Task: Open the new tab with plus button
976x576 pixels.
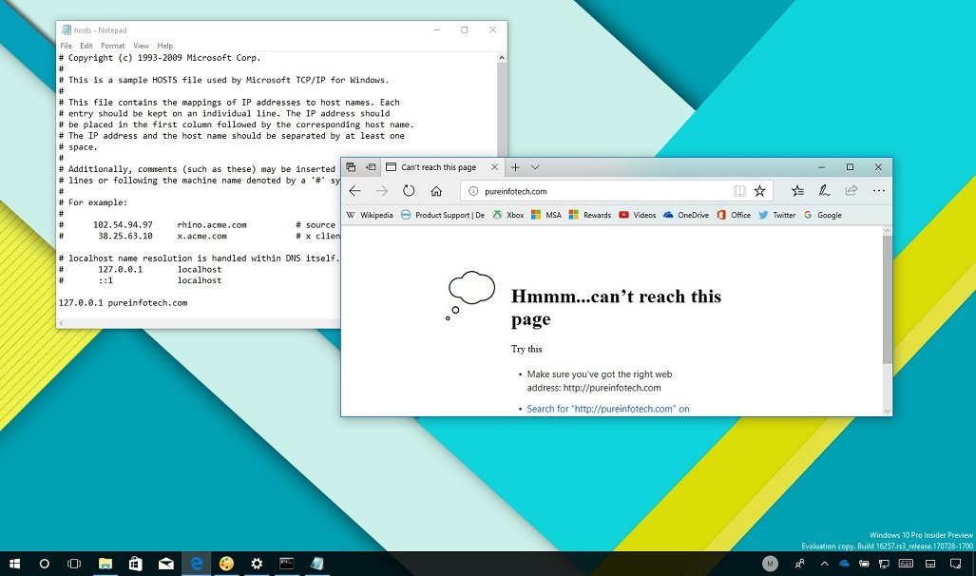Action: click(515, 167)
